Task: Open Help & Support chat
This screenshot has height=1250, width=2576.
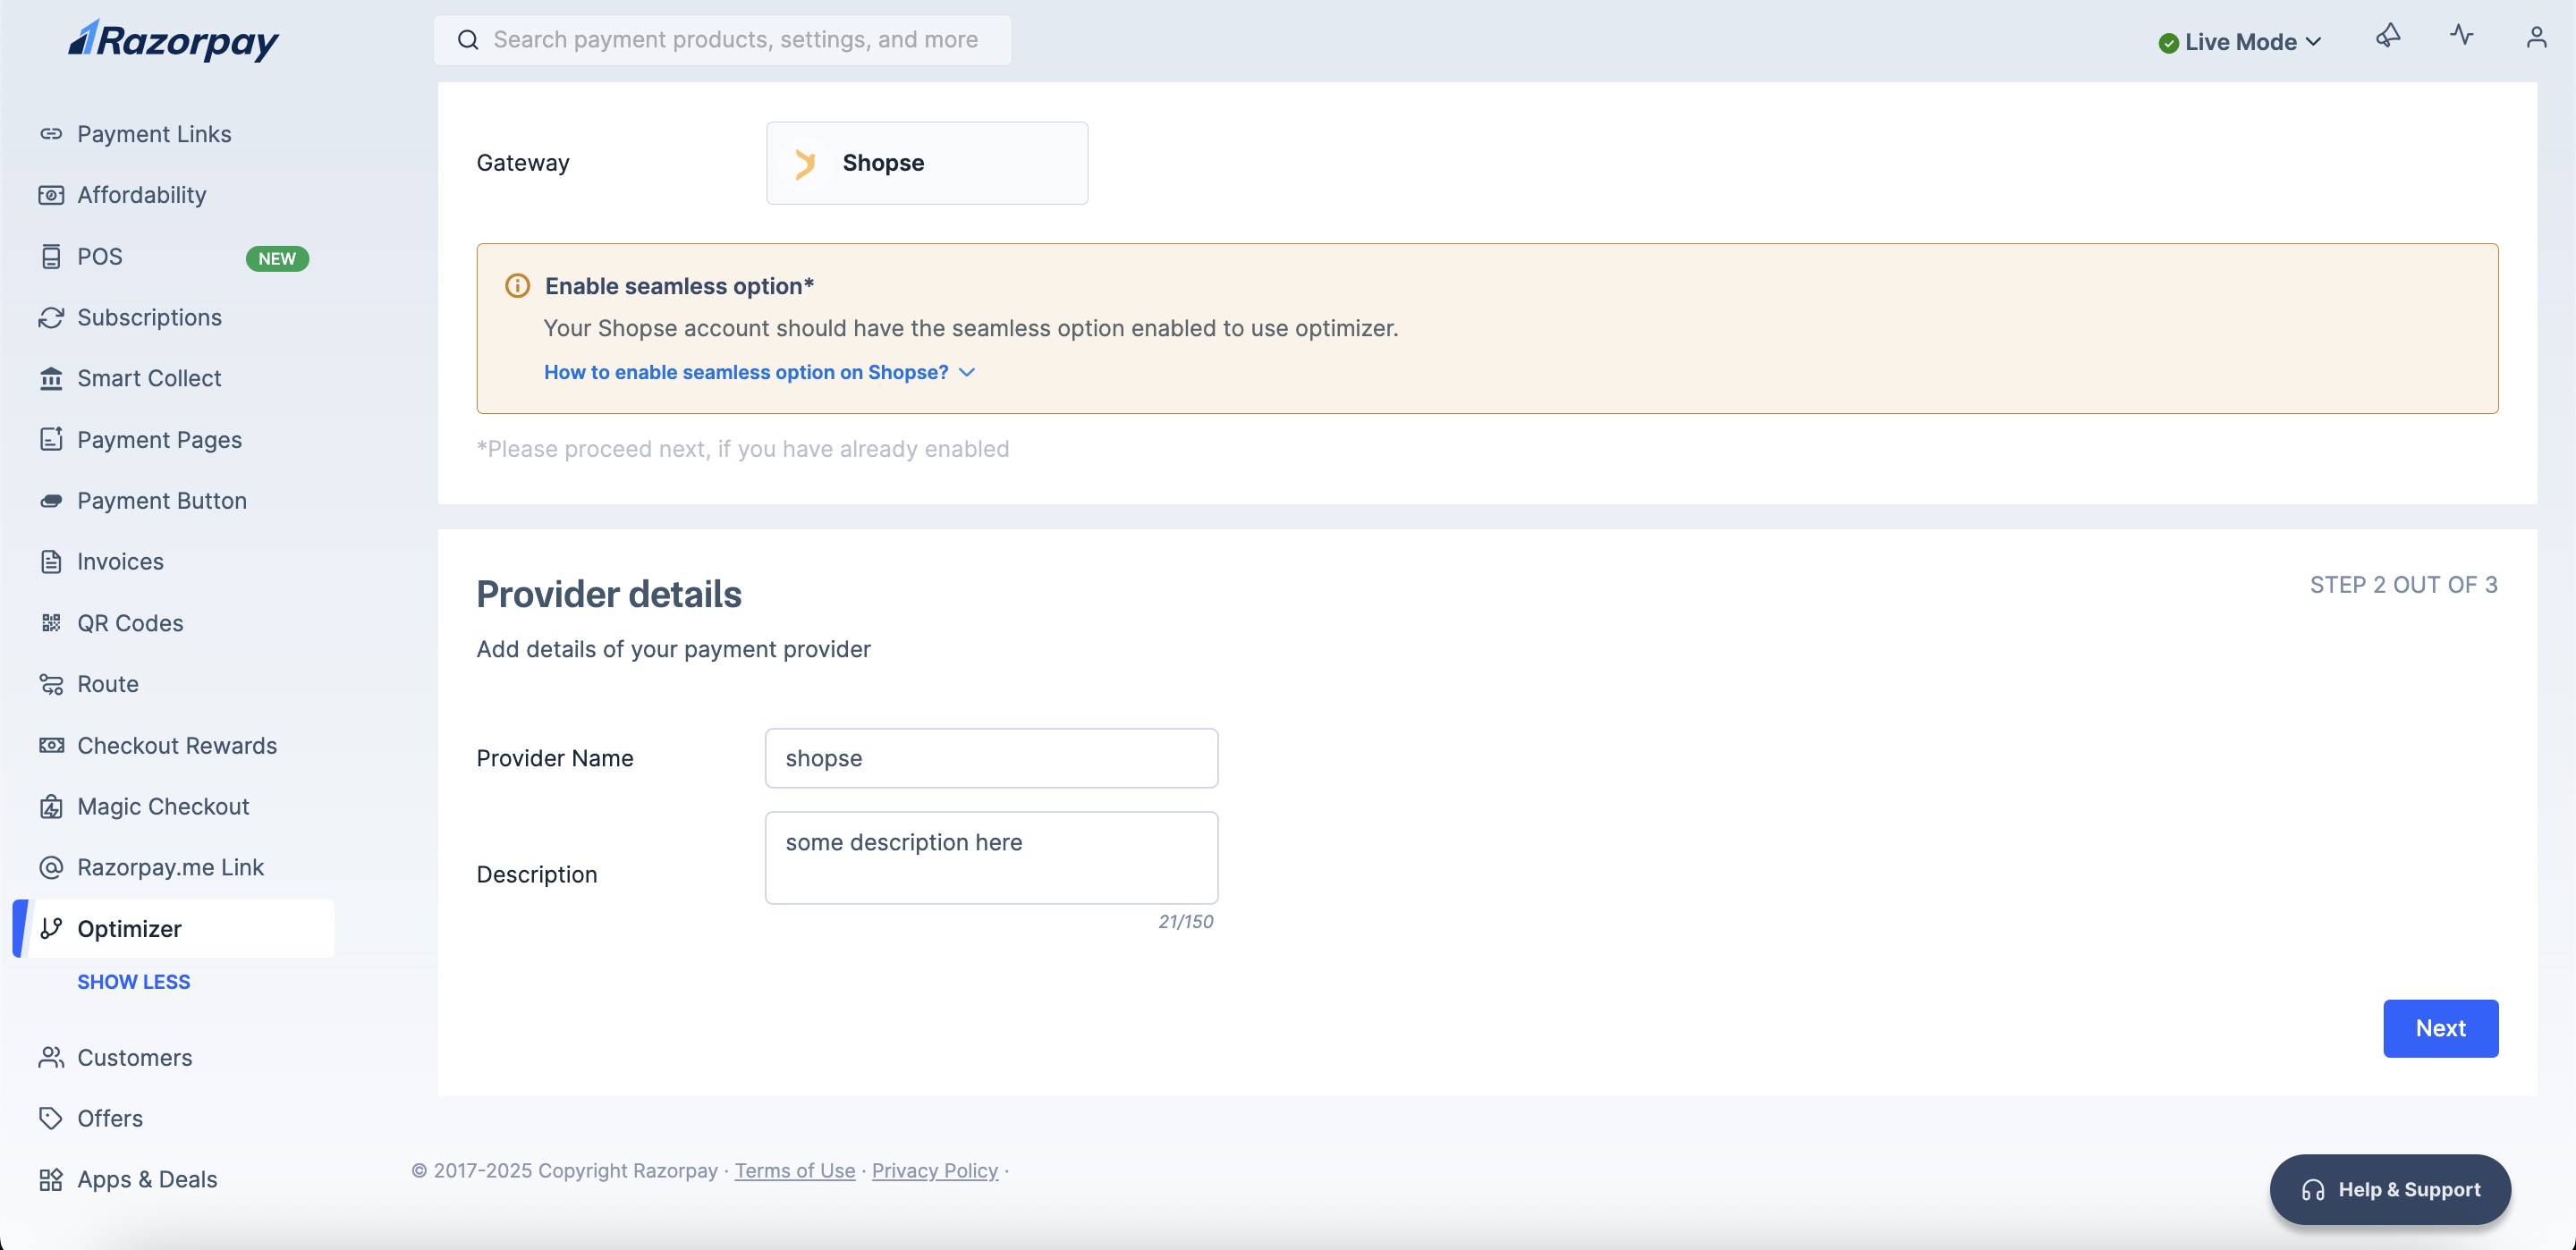Action: click(x=2390, y=1190)
